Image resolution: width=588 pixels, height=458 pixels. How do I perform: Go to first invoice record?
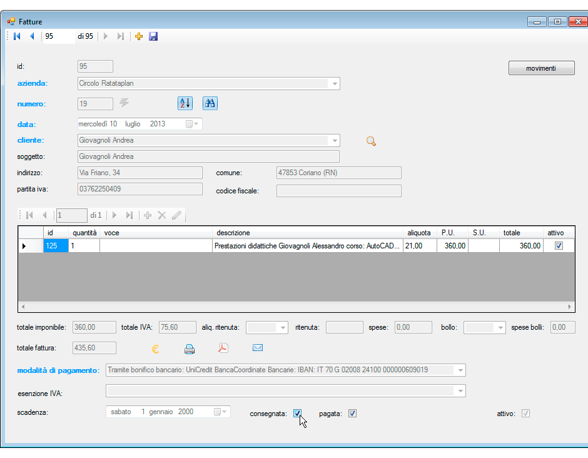point(17,36)
